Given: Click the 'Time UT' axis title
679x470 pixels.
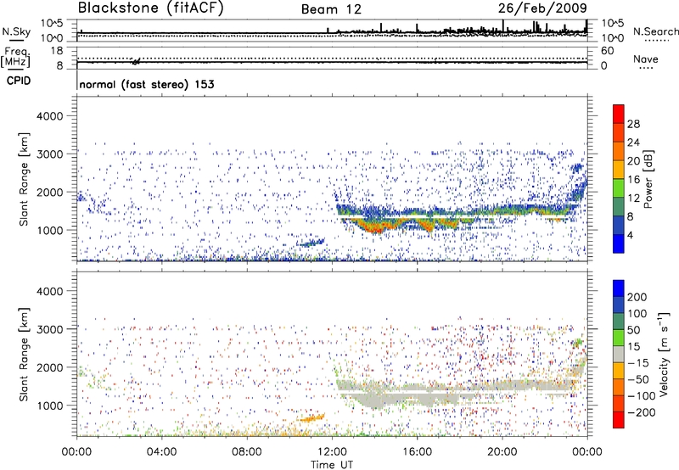Looking at the screenshot, I should tap(332, 465).
